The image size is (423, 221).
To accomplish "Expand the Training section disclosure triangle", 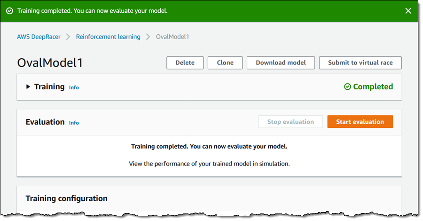I will click(28, 87).
